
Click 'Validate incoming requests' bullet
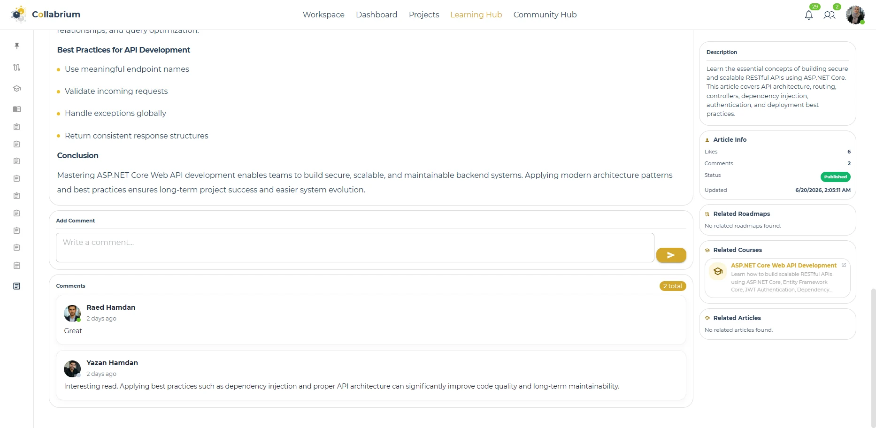(116, 91)
